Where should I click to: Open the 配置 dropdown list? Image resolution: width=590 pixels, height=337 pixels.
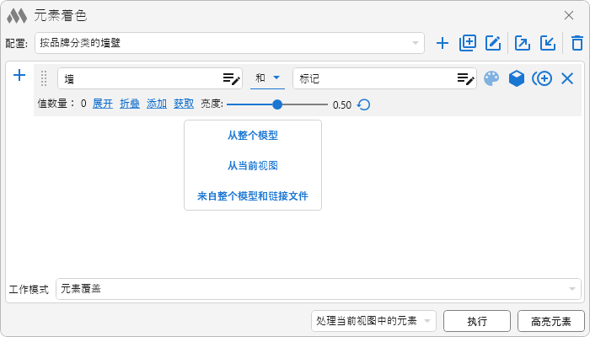click(229, 43)
